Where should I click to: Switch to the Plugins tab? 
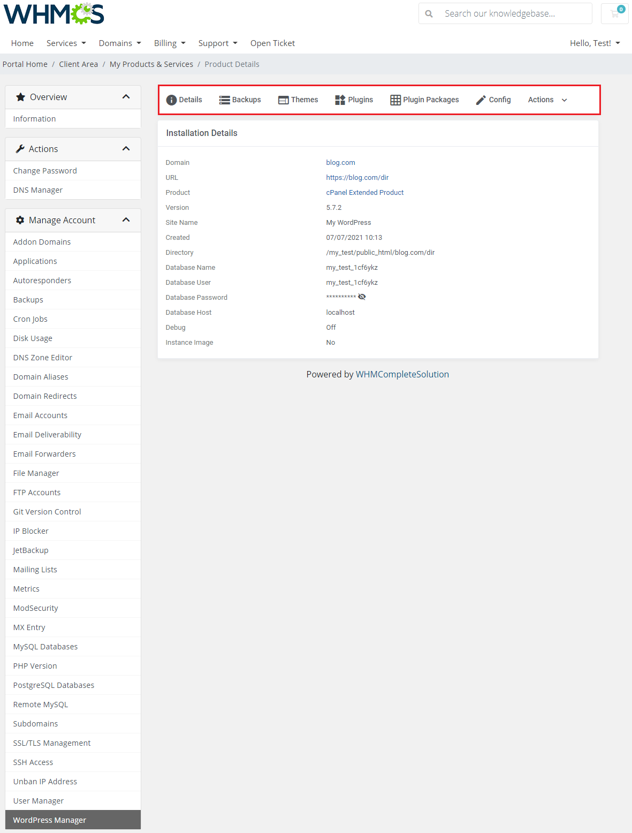coord(354,100)
